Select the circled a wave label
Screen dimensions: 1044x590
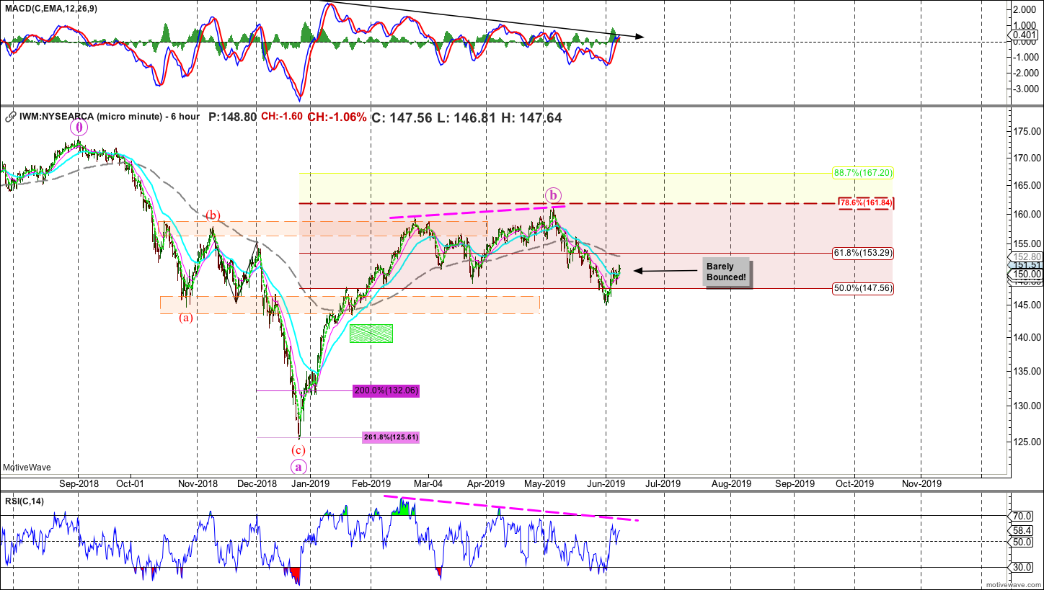tap(300, 467)
